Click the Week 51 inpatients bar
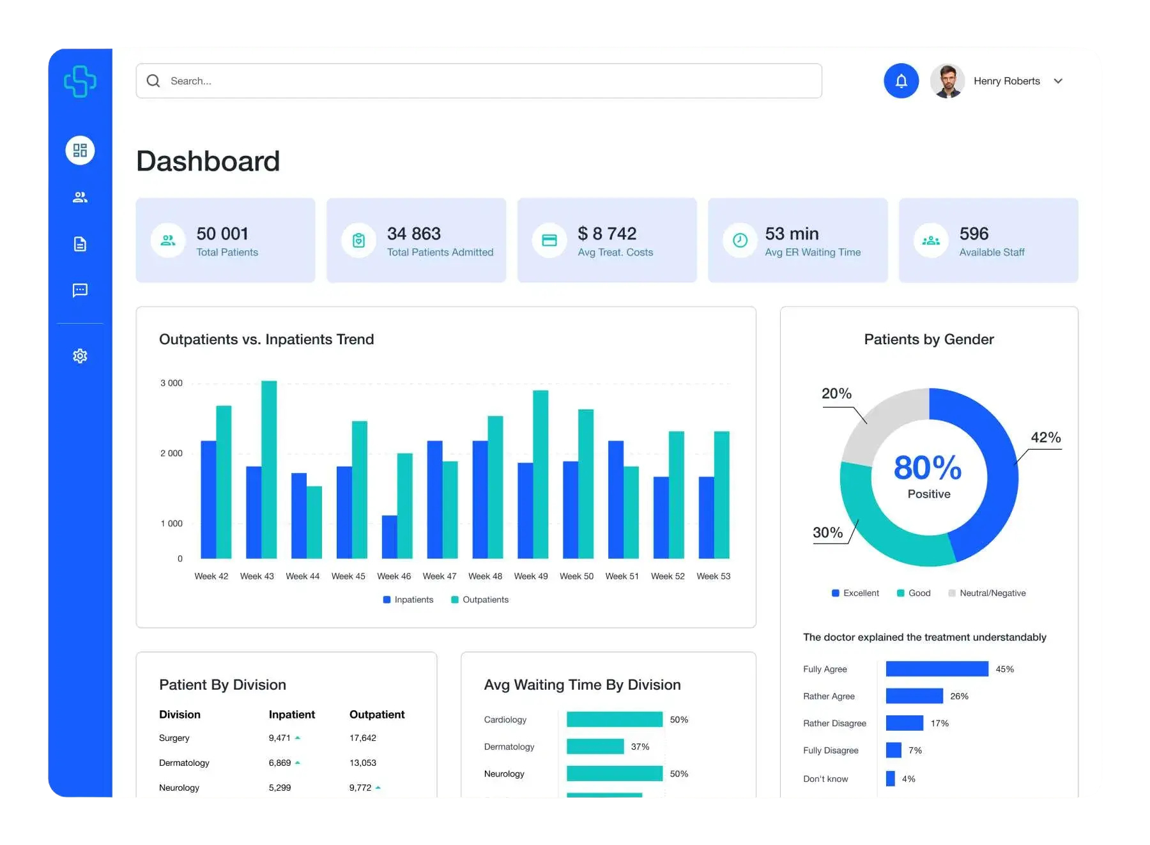 tap(616, 499)
